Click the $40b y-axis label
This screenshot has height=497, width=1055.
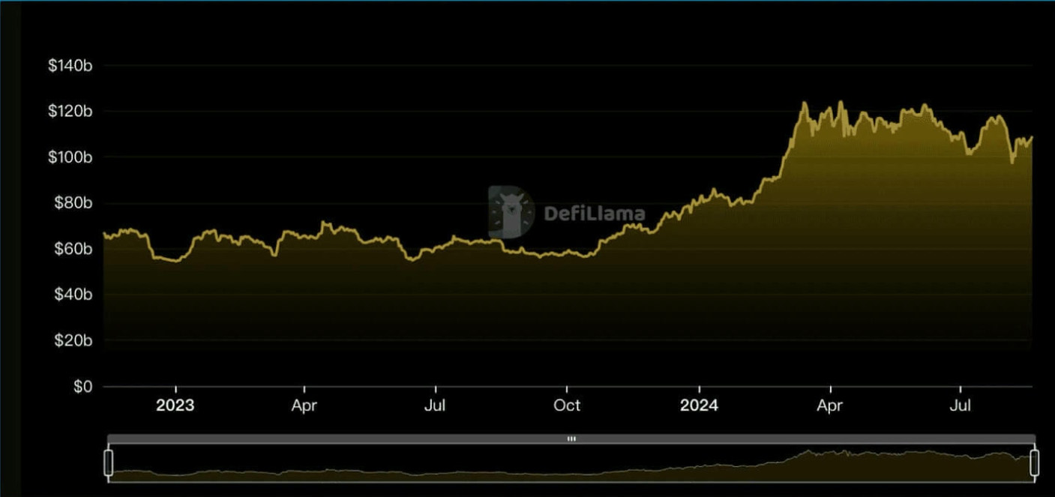[72, 295]
